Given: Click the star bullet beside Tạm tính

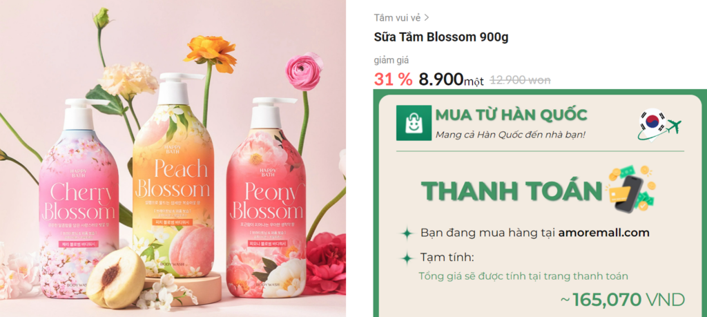Looking at the screenshot, I should (x=407, y=258).
